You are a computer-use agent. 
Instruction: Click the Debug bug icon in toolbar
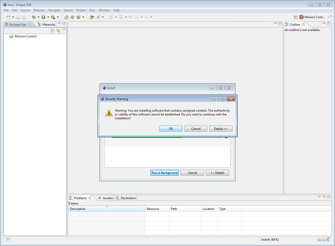(34, 17)
